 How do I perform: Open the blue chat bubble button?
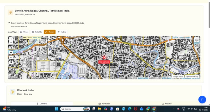[202, 100]
